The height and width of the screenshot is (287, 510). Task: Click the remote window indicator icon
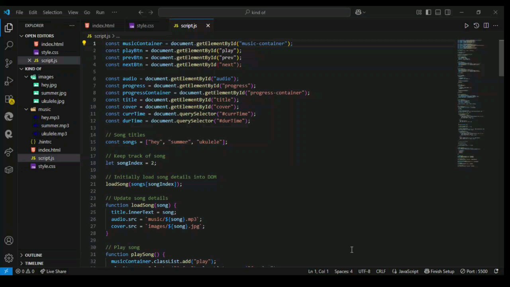(x=6, y=271)
